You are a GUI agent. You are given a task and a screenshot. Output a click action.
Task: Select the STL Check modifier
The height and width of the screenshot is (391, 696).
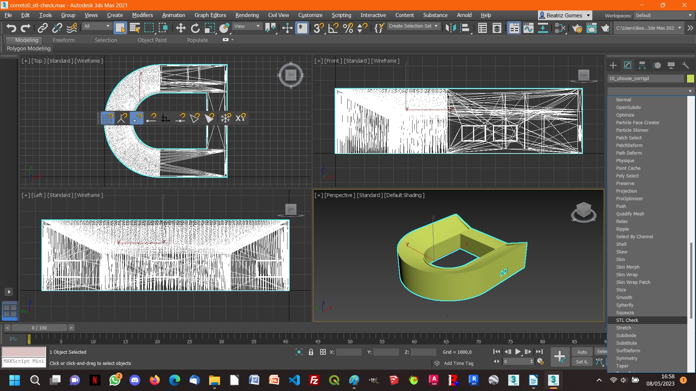point(627,320)
